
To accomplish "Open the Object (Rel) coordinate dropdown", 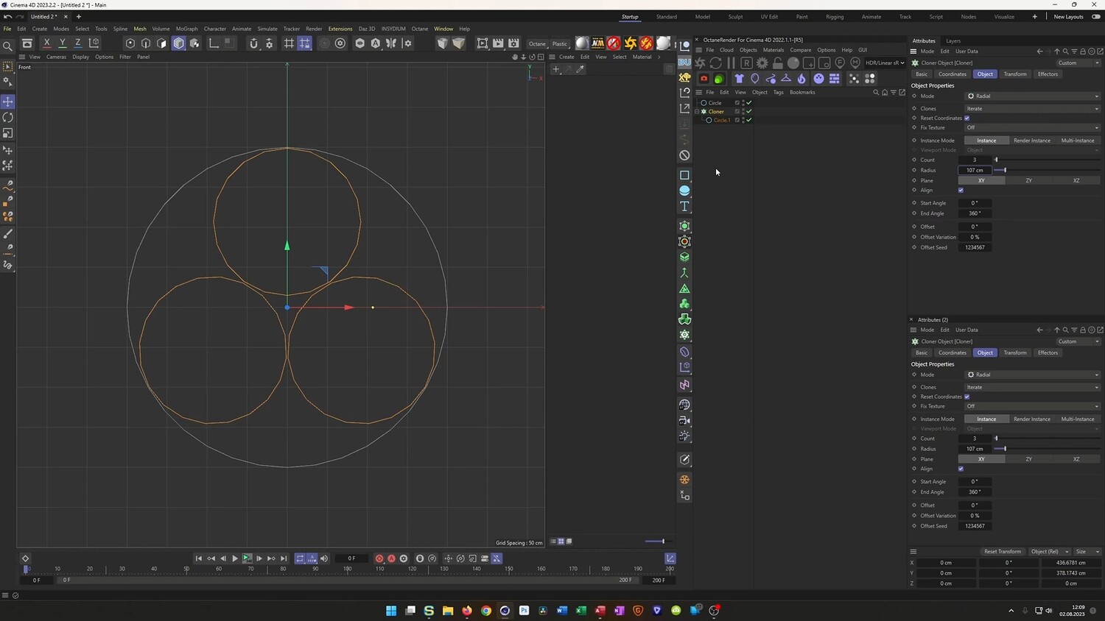I will tap(1049, 551).
